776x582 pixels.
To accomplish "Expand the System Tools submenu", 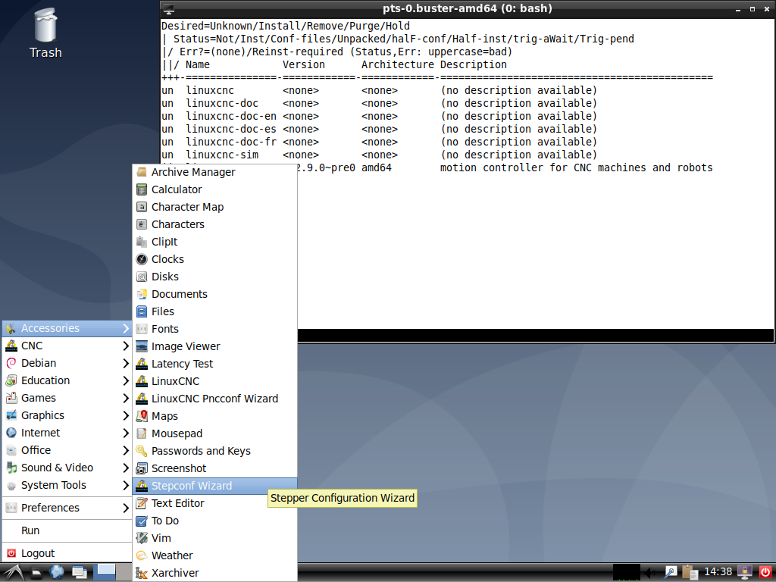I will (67, 485).
